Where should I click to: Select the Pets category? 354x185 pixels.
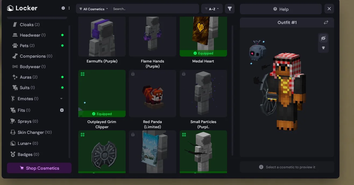[x=38, y=46]
